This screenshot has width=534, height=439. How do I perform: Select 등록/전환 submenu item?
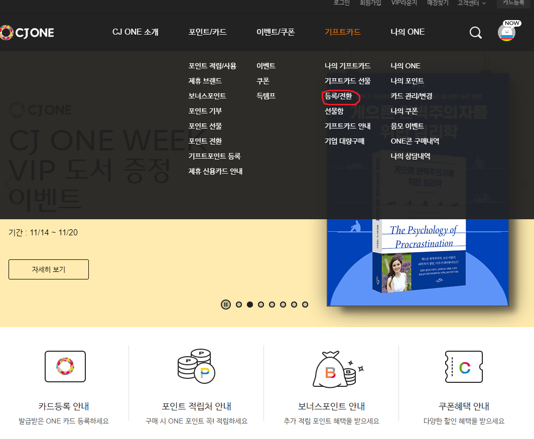point(338,96)
